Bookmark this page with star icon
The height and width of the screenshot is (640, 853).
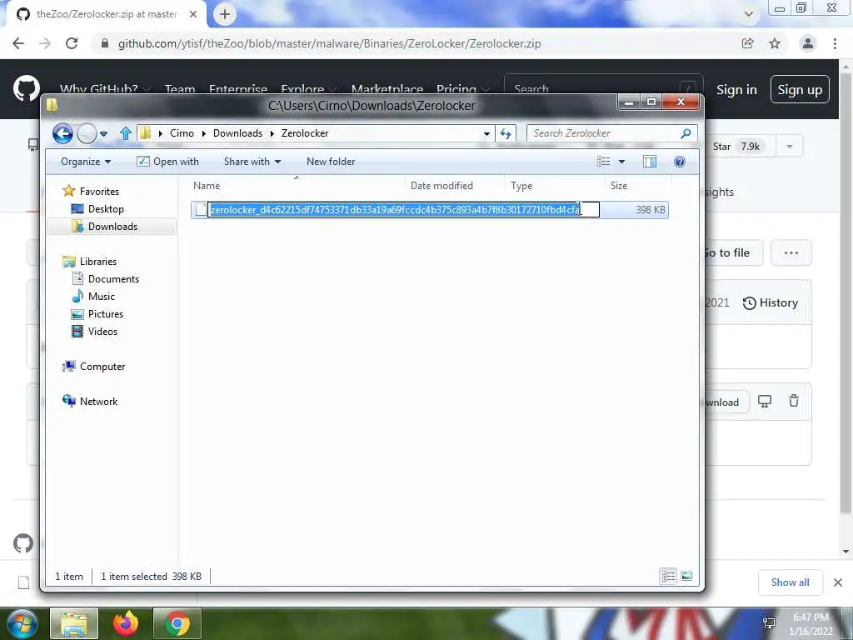[775, 43]
